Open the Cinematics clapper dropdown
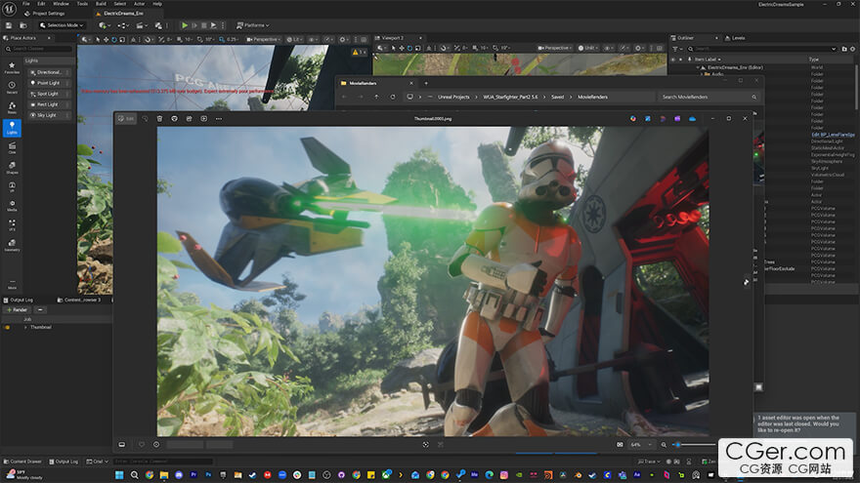Image resolution: width=860 pixels, height=483 pixels. pos(141,25)
